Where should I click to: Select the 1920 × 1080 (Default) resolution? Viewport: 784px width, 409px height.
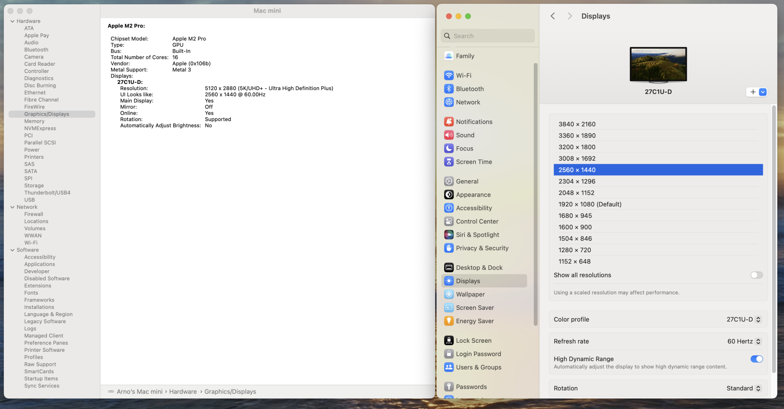pos(658,204)
